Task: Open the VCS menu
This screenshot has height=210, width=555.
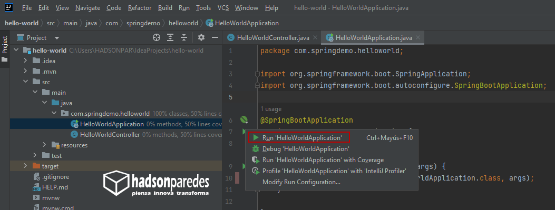Action: [x=223, y=8]
